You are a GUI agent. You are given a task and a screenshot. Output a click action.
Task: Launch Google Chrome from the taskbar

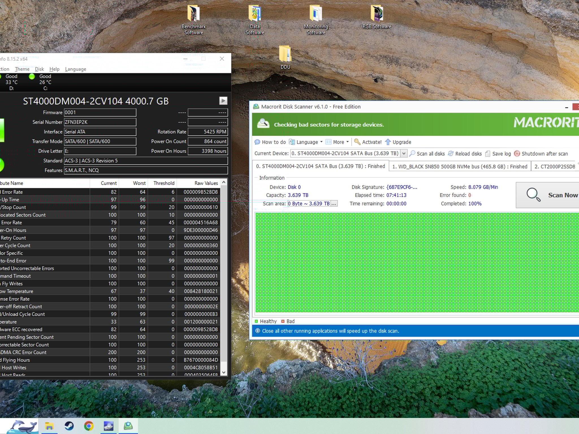(89, 425)
